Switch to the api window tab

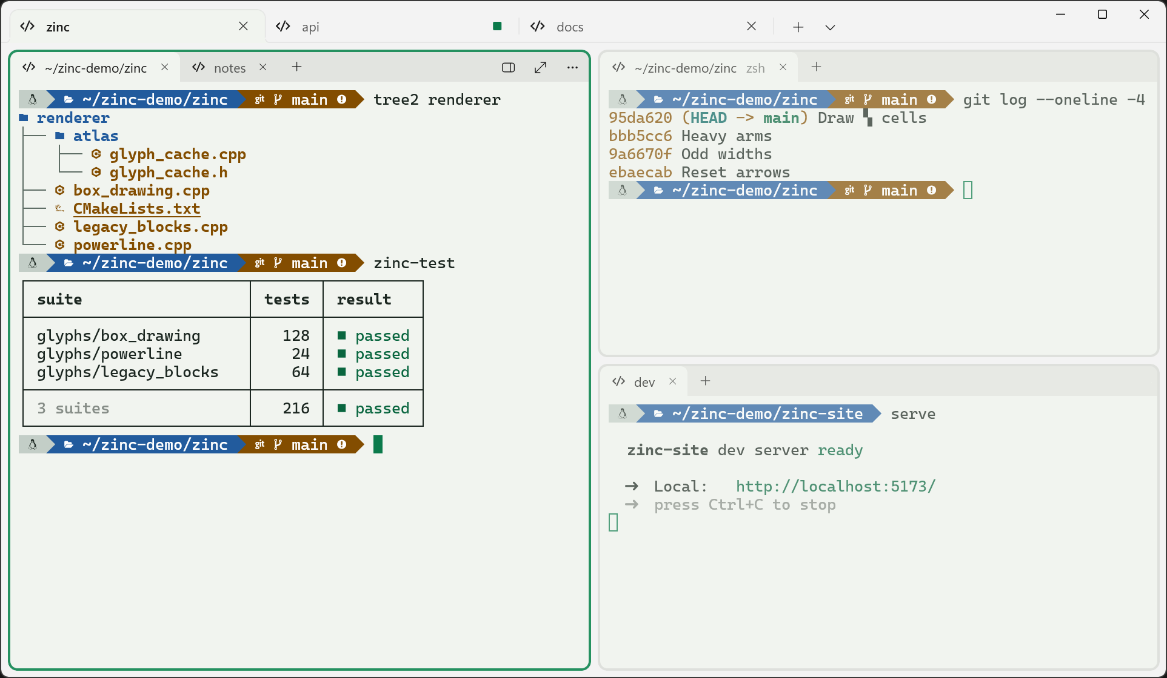coord(388,27)
